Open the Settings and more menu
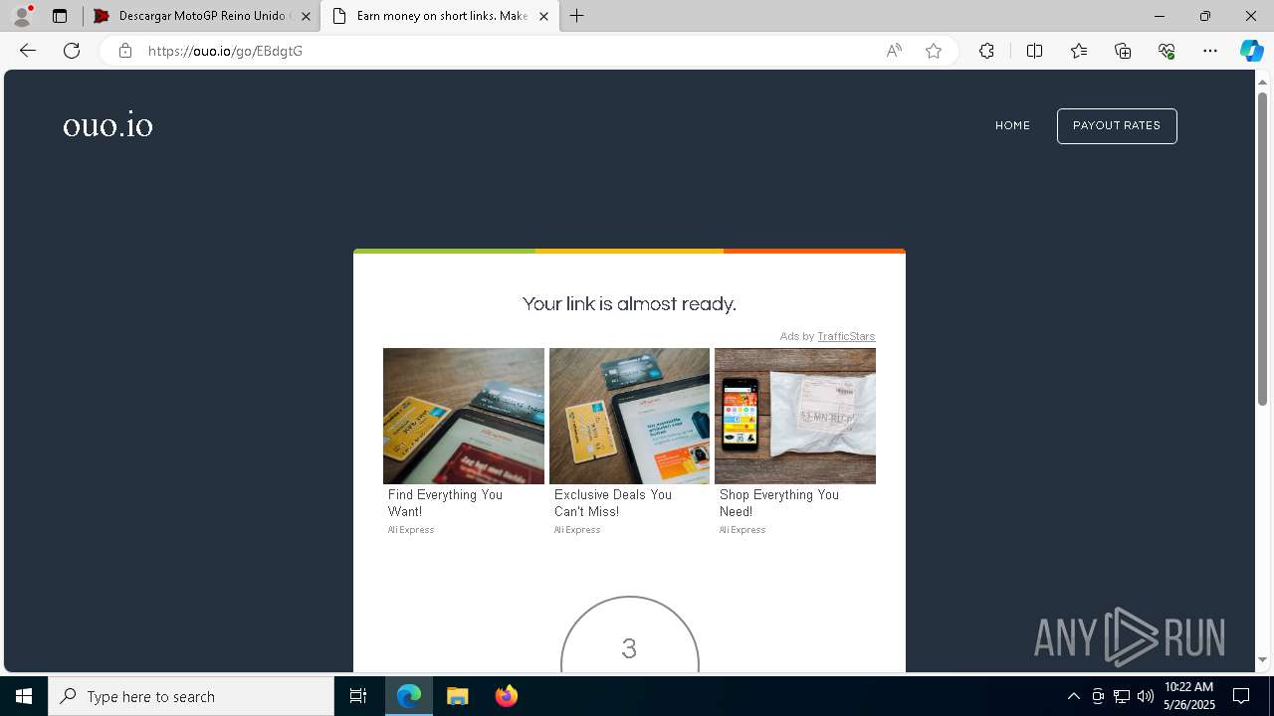Screen dimensions: 1274x716 (1210, 51)
